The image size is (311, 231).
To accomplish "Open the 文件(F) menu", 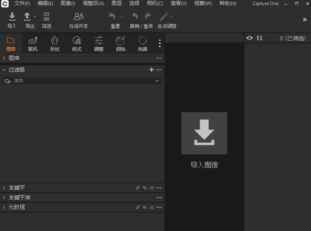I will 22,4.
